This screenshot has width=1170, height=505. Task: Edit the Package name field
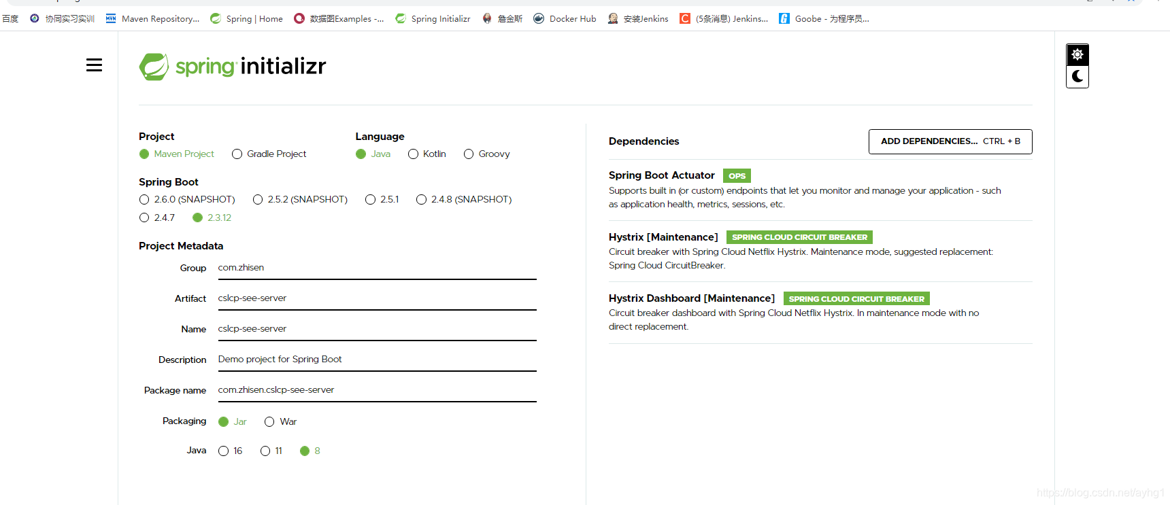[x=377, y=390]
